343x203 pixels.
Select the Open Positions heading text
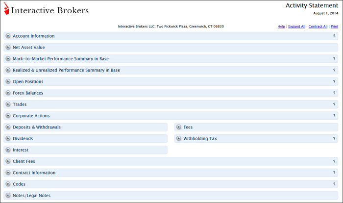pyautogui.click(x=28, y=81)
